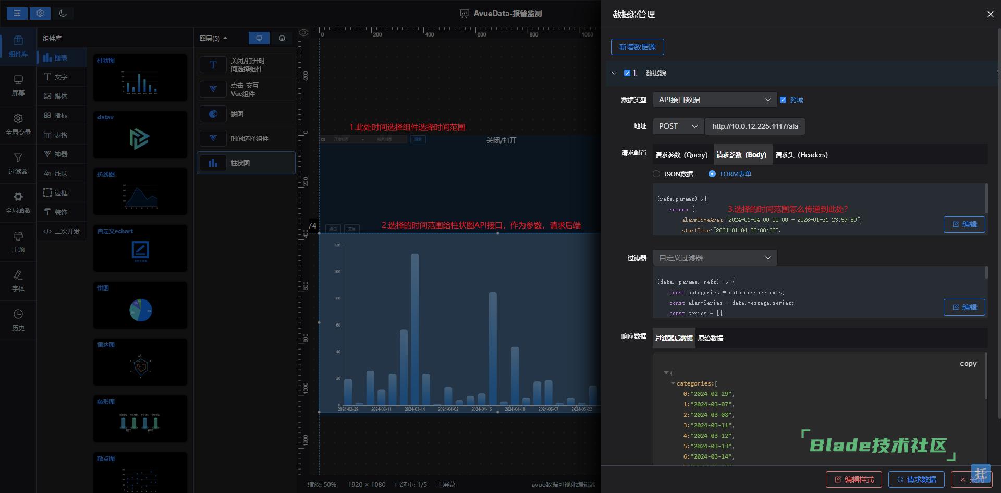Open the API接口数据 data type dropdown
Image resolution: width=1001 pixels, height=493 pixels.
click(714, 100)
